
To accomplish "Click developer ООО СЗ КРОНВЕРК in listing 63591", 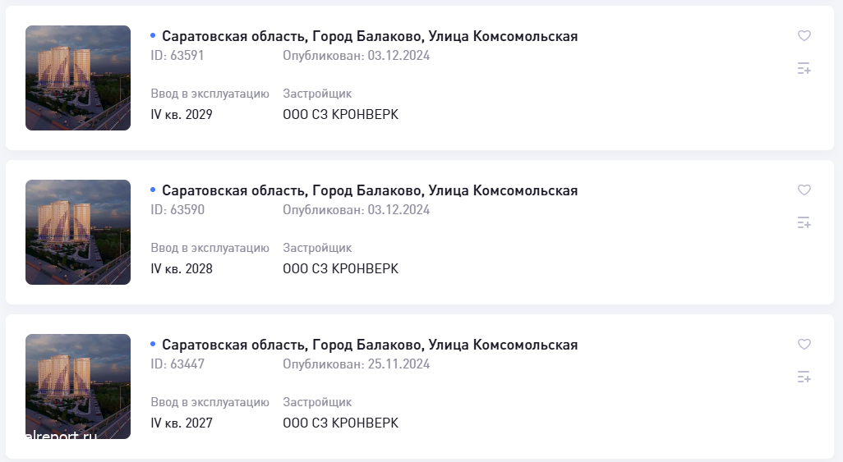I will (x=340, y=115).
